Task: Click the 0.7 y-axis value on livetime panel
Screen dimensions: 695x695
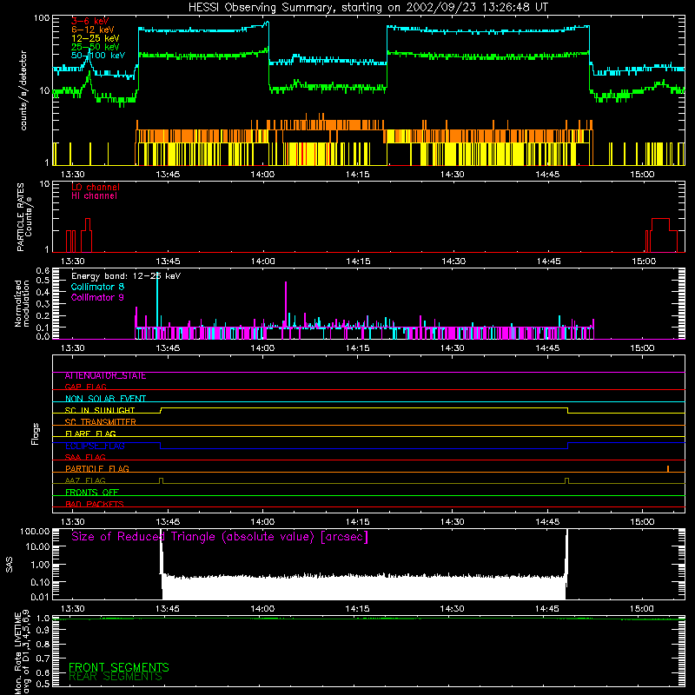Action: pyautogui.click(x=43, y=659)
